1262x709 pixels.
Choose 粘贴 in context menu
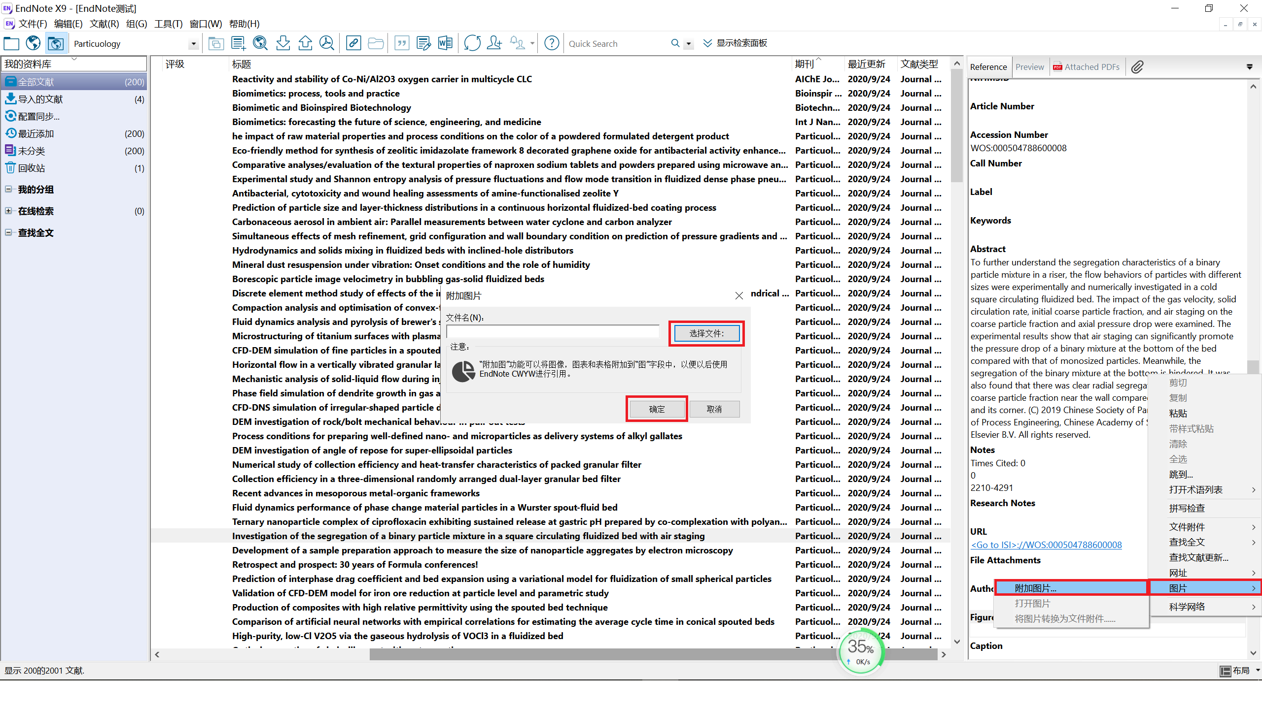pos(1206,413)
